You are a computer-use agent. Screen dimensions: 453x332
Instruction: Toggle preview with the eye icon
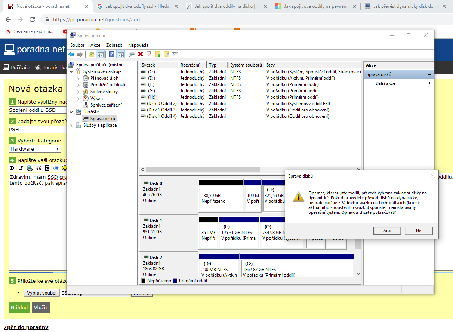pyautogui.click(x=56, y=168)
